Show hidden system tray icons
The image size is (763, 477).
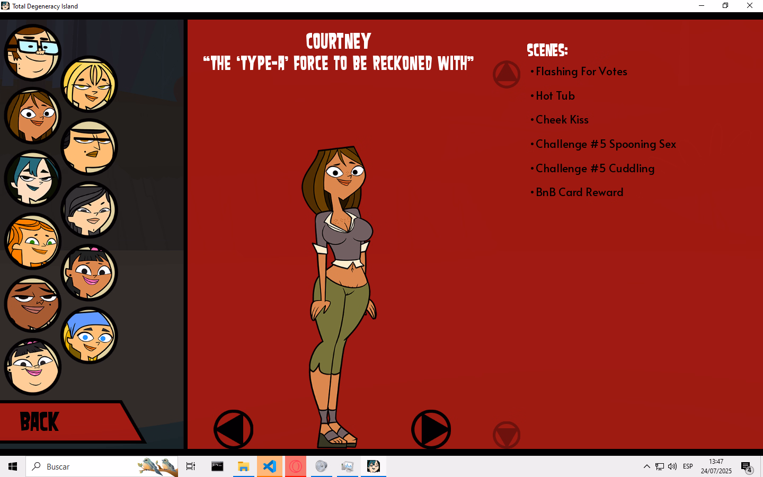(646, 466)
